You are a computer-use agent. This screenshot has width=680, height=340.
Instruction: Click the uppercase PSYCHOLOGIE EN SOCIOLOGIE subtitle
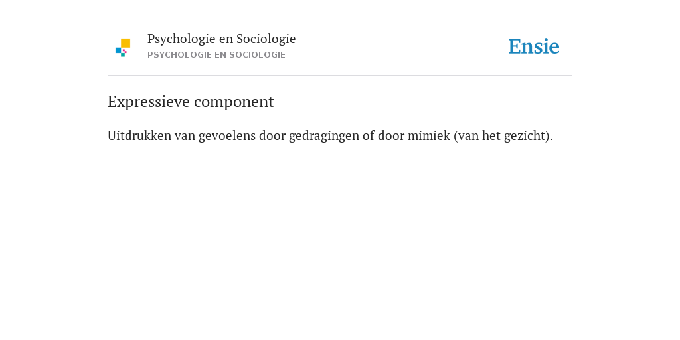216,55
